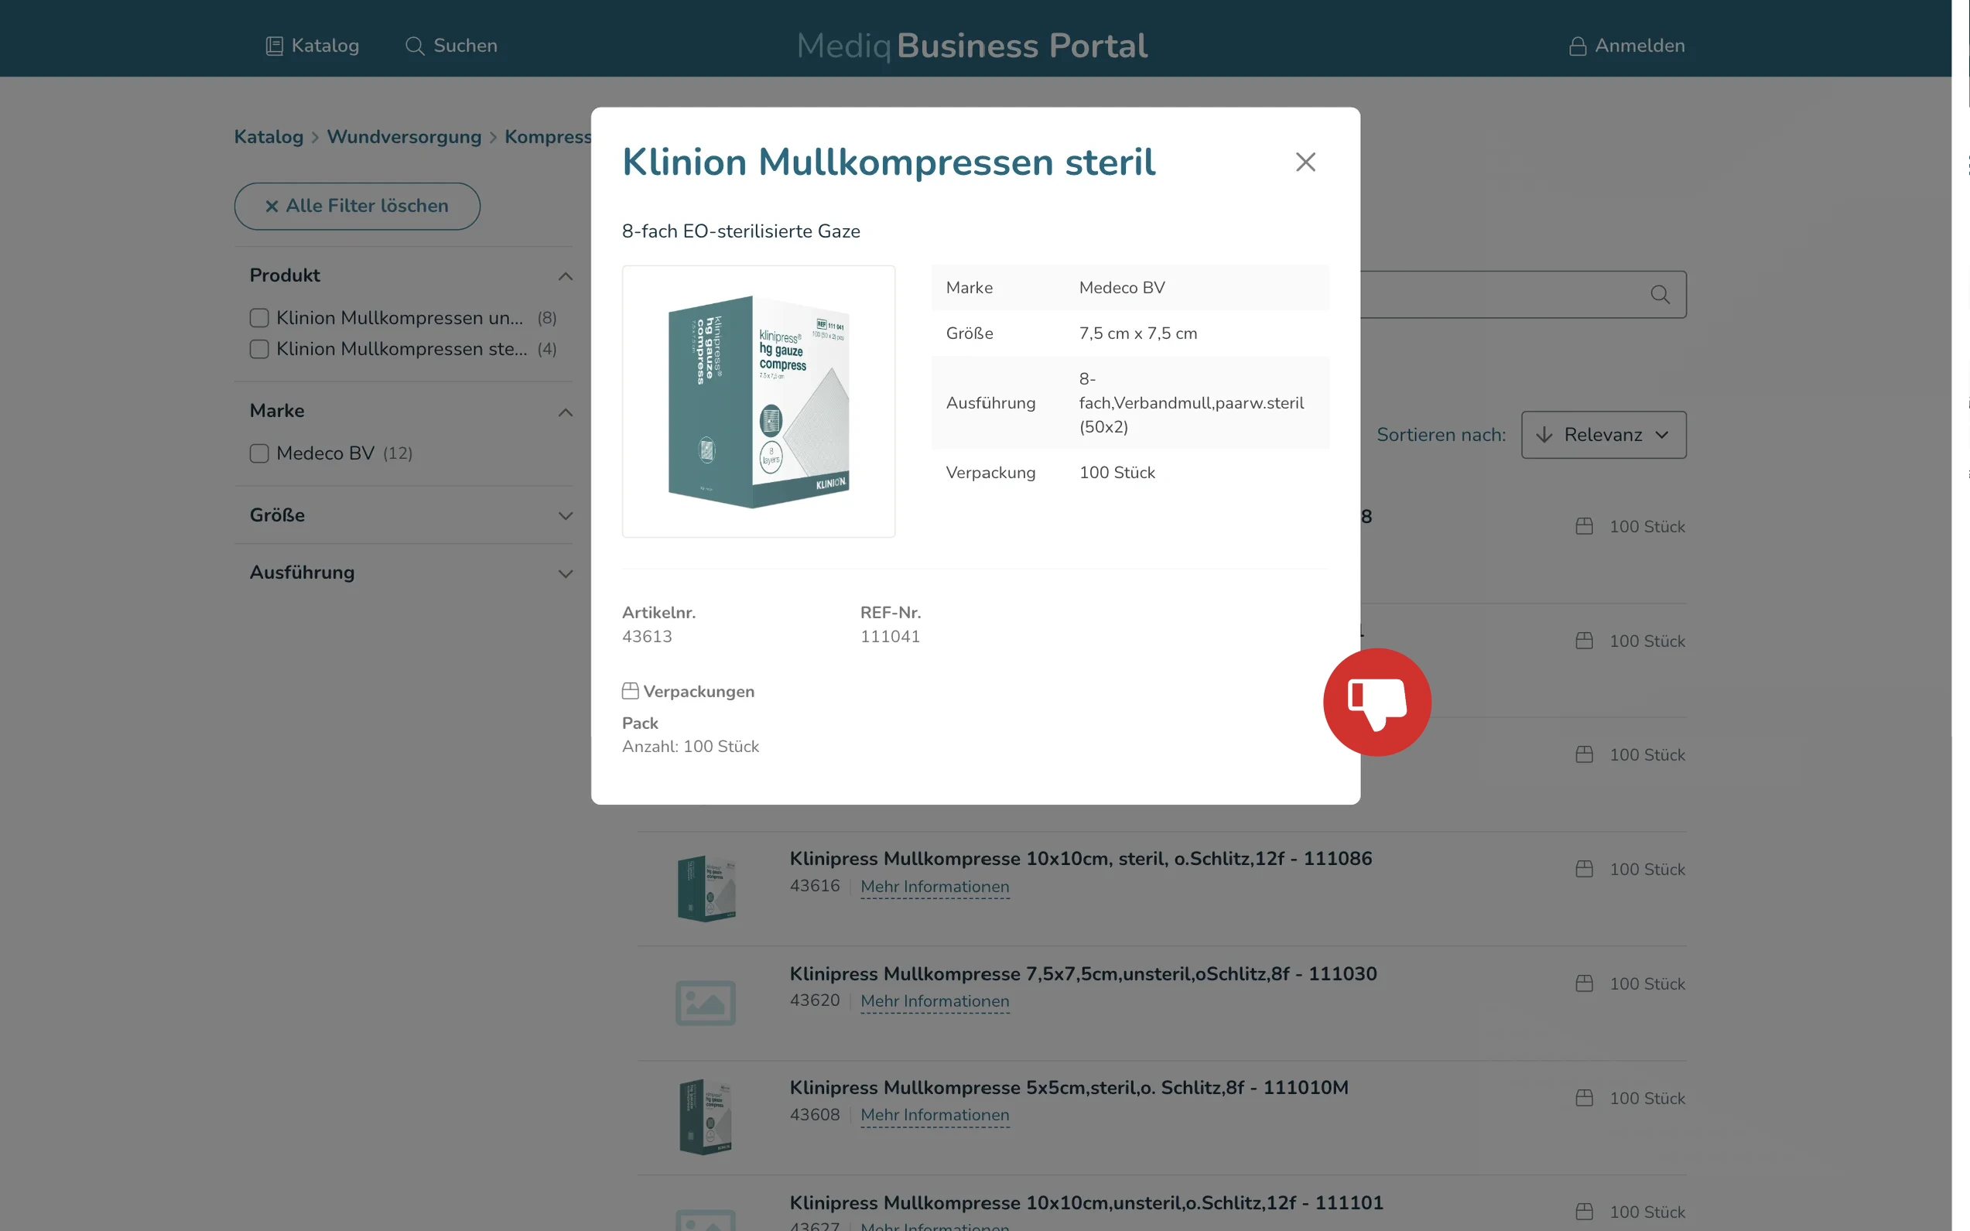Select Artikelnr. value 43613 in dialog
1970x1231 pixels.
click(646, 637)
